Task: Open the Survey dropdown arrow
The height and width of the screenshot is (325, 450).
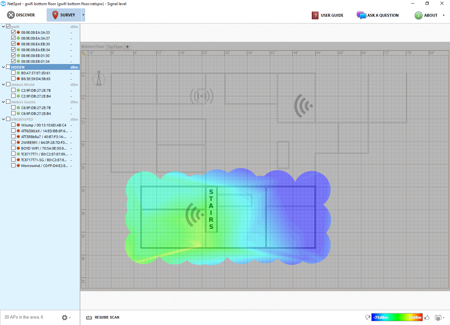Action: pos(83,15)
